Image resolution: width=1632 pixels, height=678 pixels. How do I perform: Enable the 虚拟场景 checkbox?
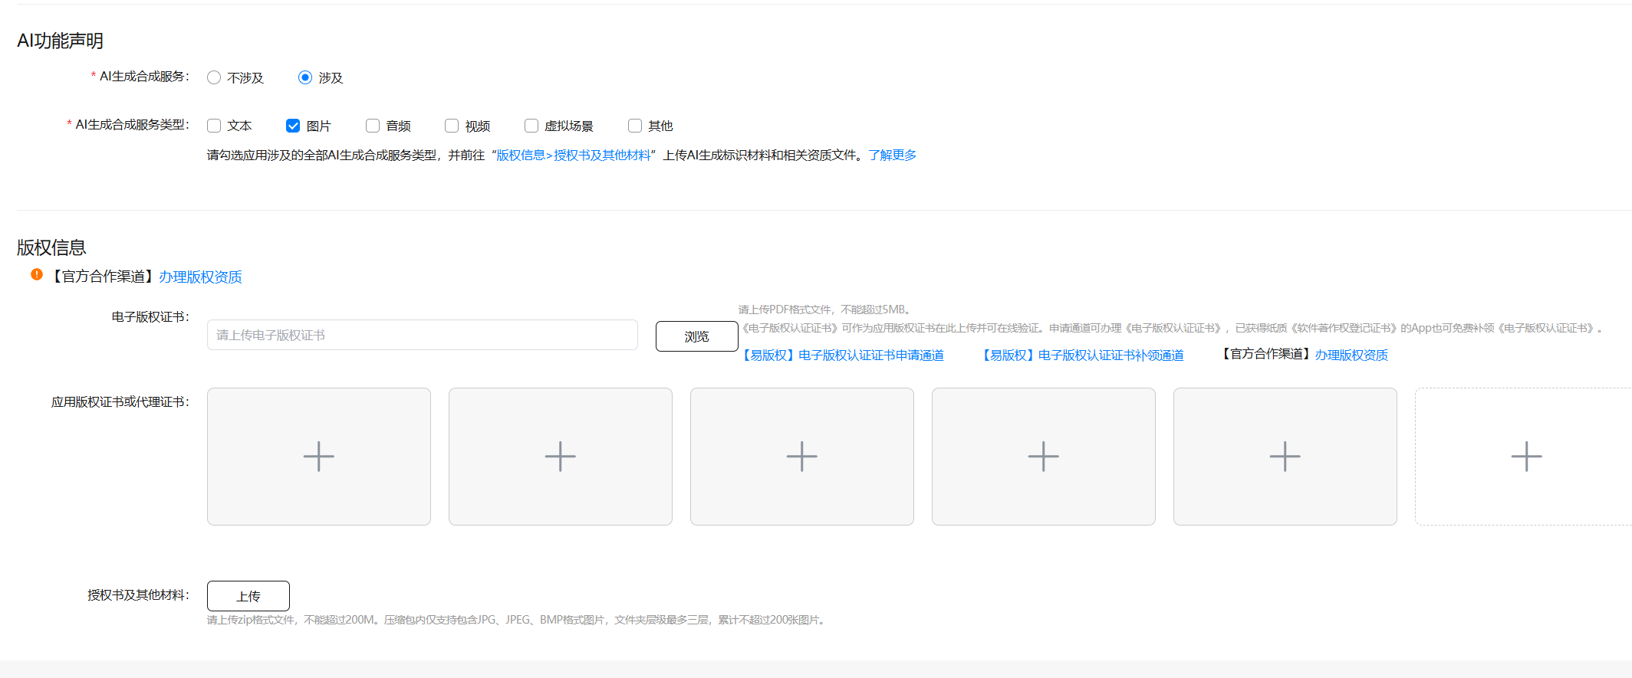point(531,126)
